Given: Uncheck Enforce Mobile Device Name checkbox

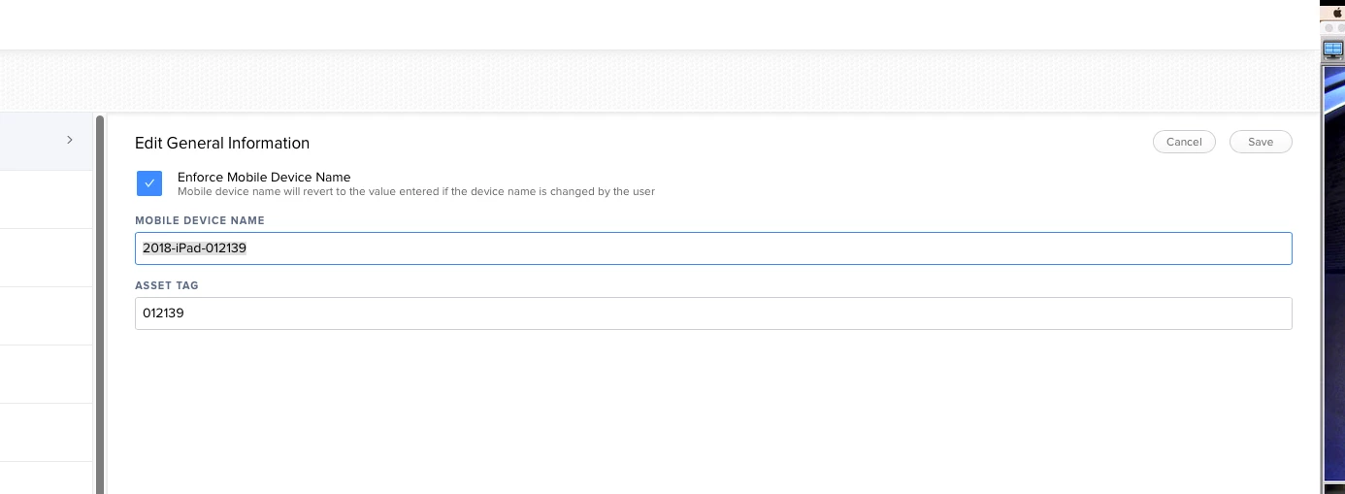Looking at the screenshot, I should click(x=149, y=183).
